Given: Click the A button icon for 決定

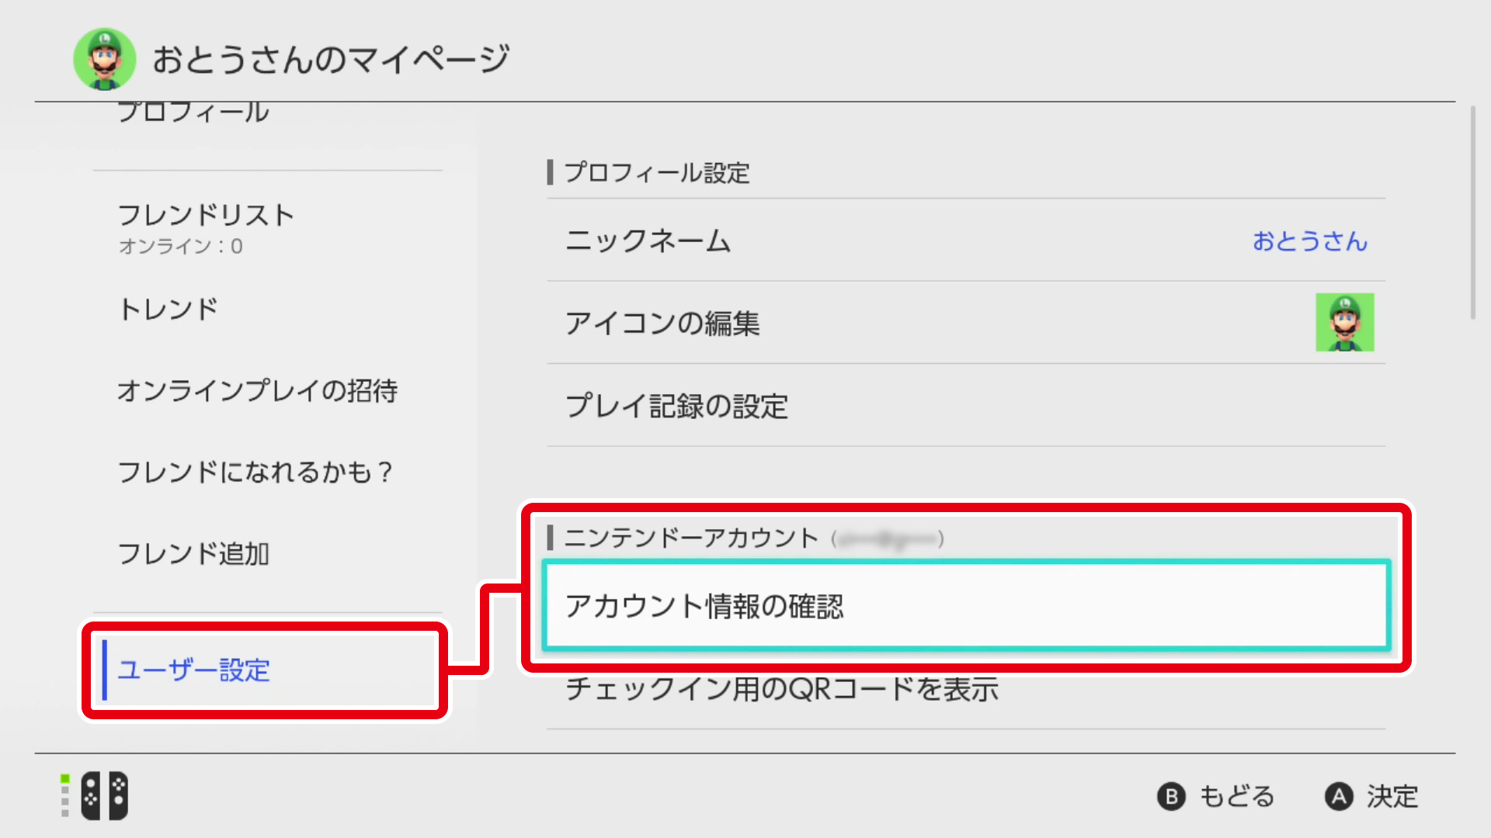Looking at the screenshot, I should click(1339, 796).
